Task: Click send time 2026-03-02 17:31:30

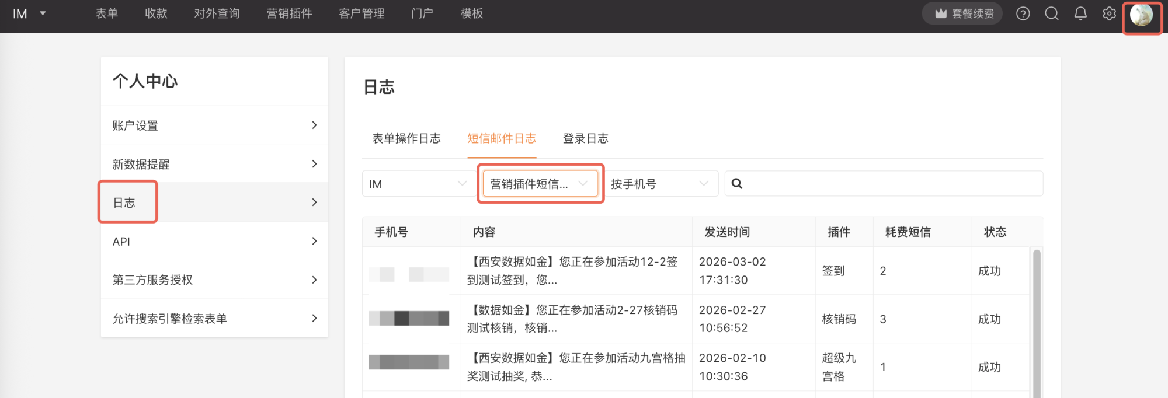Action: (732, 271)
